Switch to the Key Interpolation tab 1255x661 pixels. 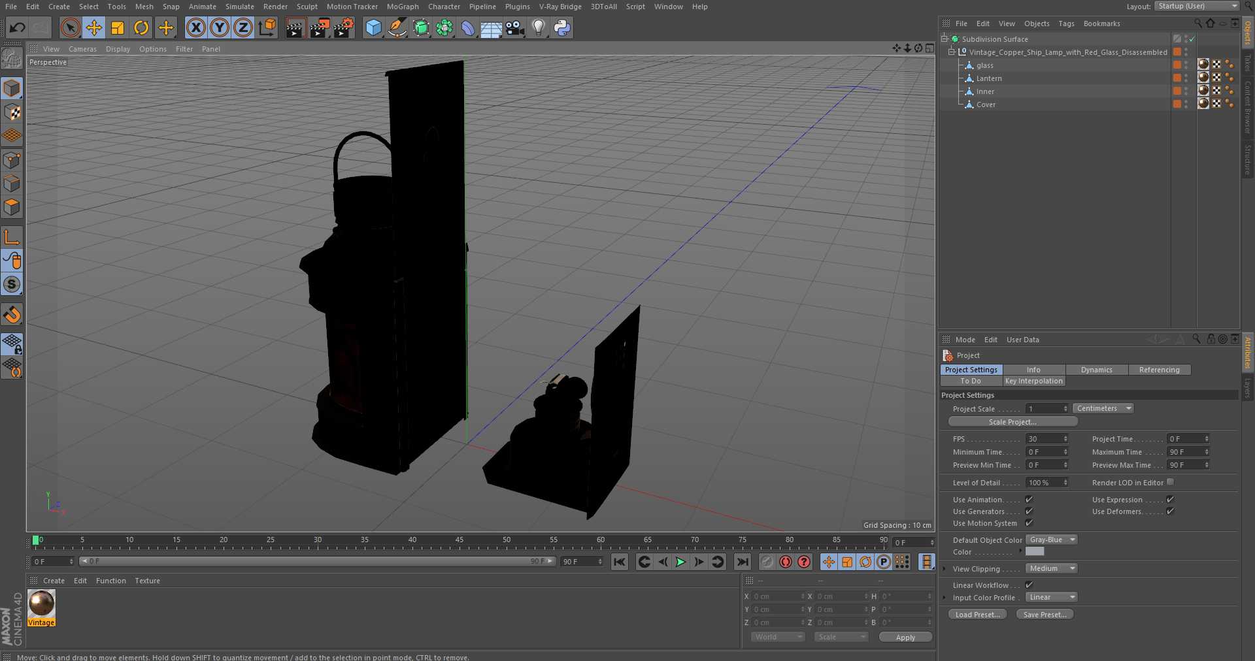(x=1033, y=381)
